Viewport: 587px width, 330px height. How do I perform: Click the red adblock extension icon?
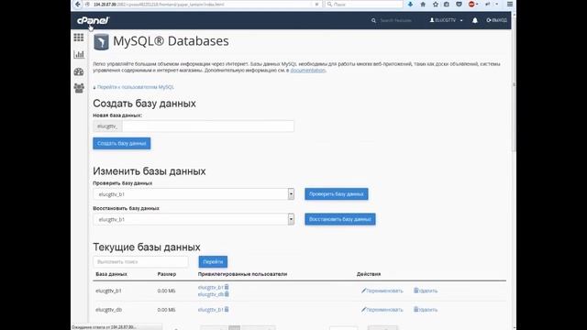[x=471, y=4]
